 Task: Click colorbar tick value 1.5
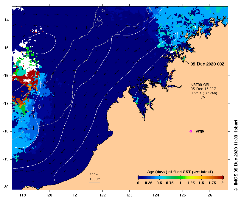(201, 183)
